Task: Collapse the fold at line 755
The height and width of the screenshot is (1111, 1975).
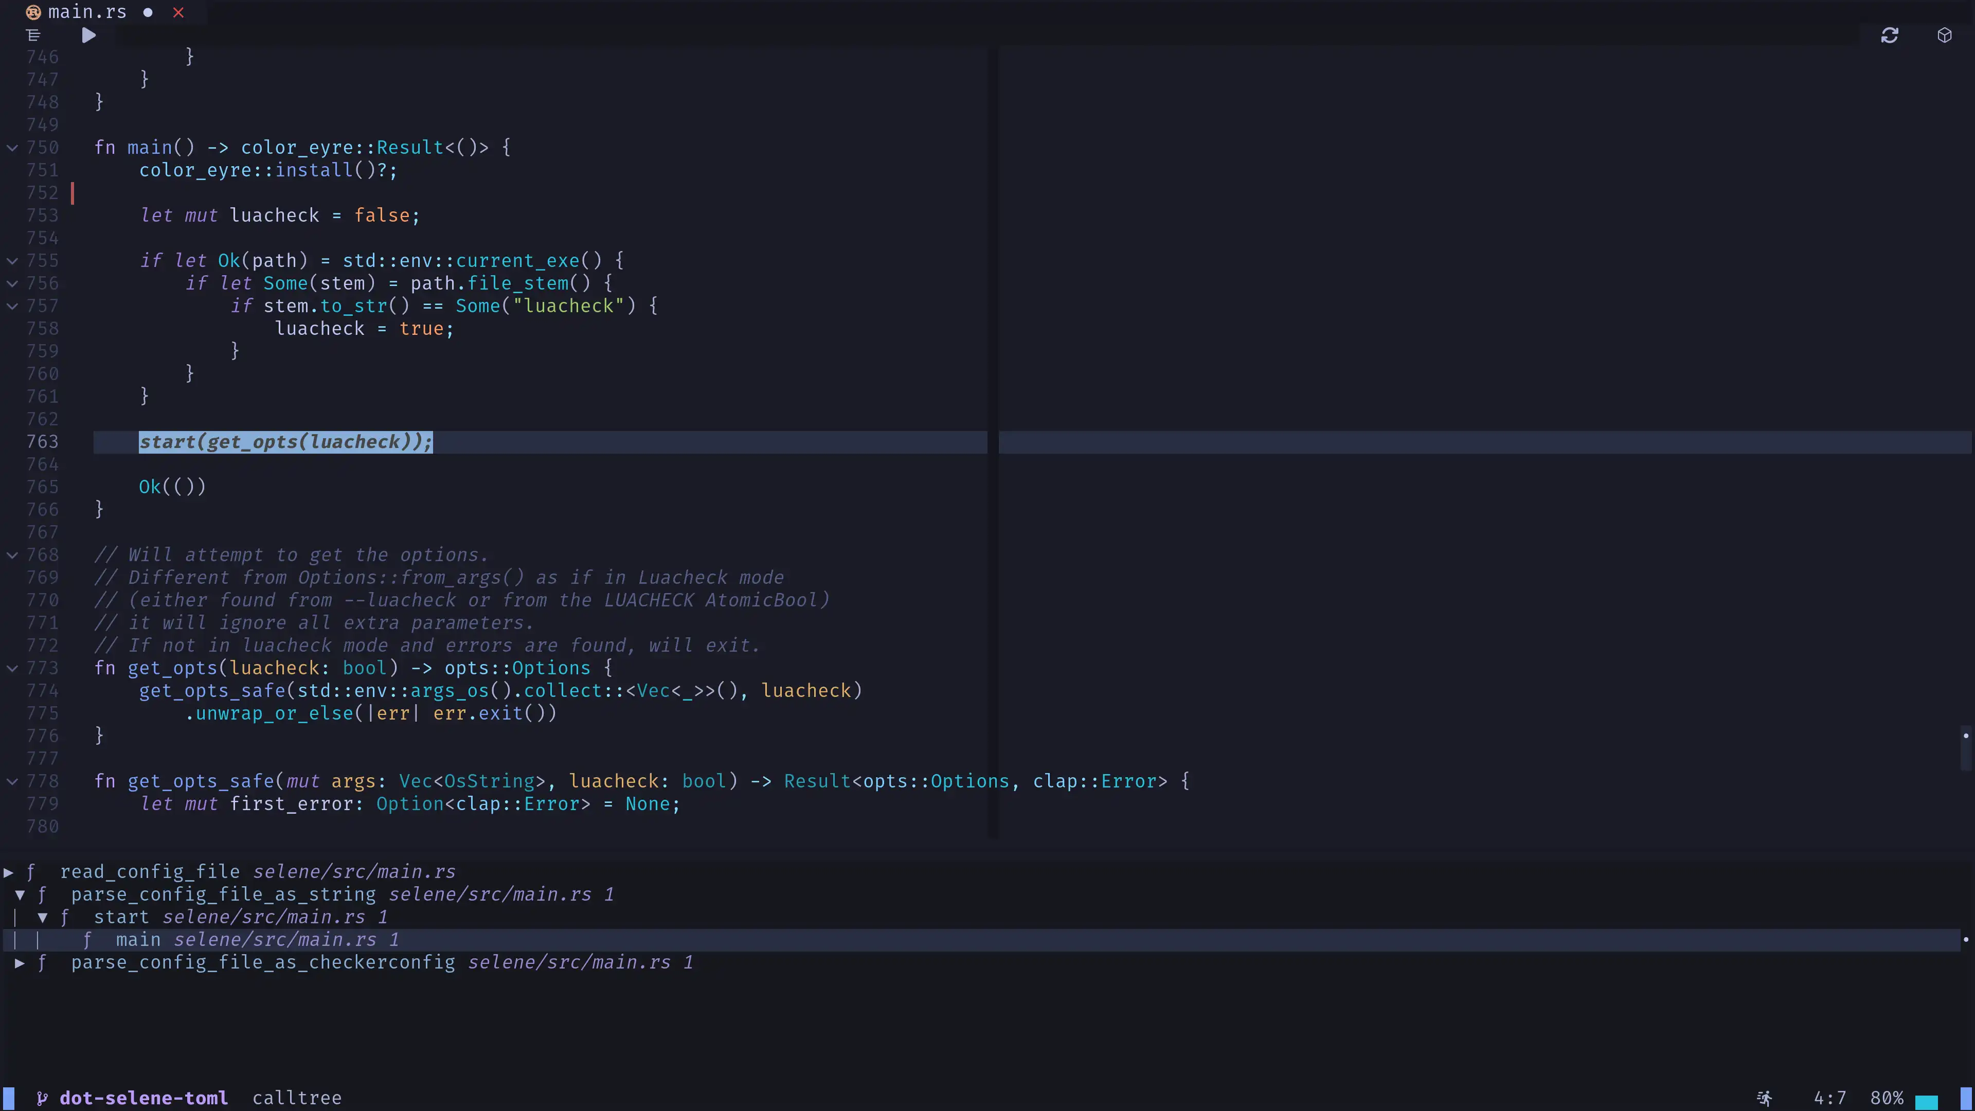Action: 12,261
